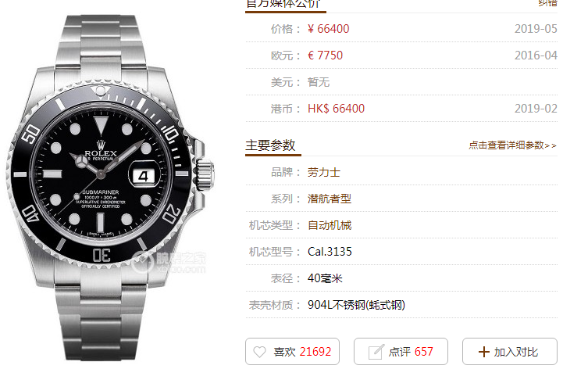Click the heart icon beside 喜欢
This screenshot has width=563, height=369.
(x=259, y=352)
